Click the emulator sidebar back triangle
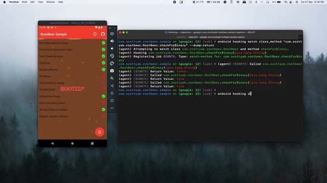The height and width of the screenshot is (183, 327). [x=112, y=86]
